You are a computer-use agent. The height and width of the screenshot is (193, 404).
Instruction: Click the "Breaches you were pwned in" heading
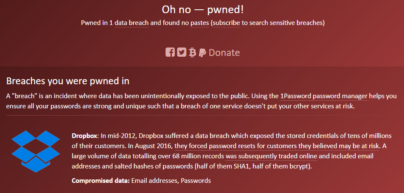pyautogui.click(x=68, y=80)
